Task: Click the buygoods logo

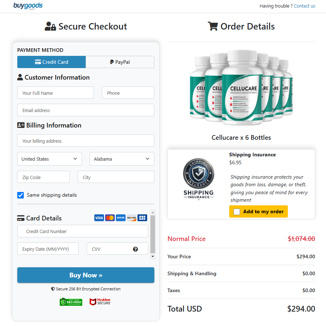Action: tap(28, 6)
